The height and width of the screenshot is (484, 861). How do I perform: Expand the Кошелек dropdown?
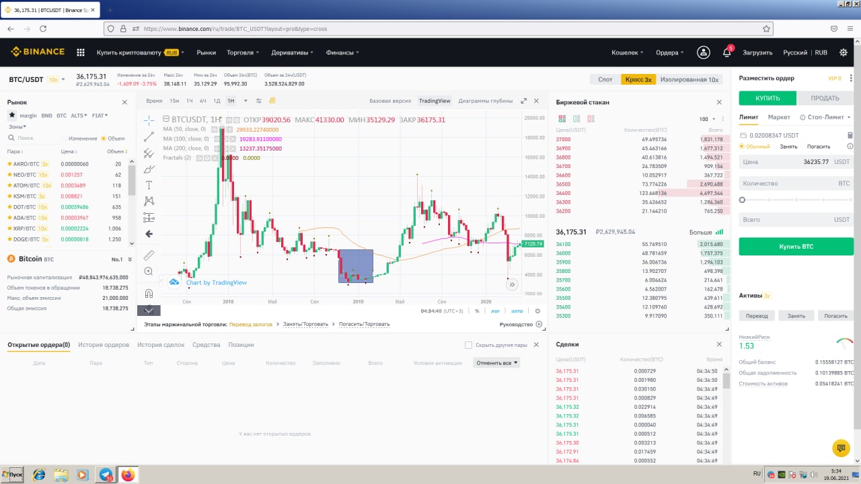point(627,52)
